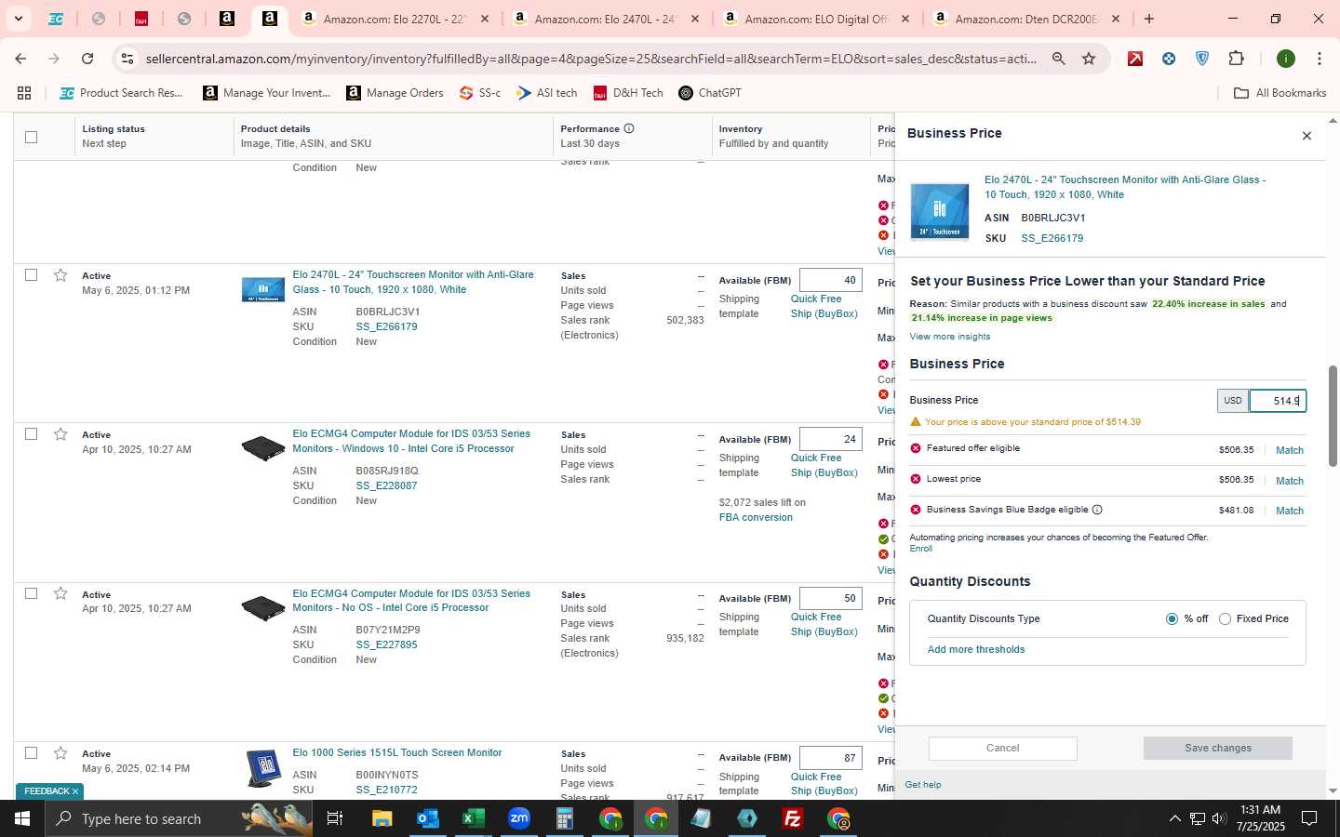Open Elo 1000 Series 1515L Touch Screen Monitor title
This screenshot has height=837, width=1340.
tap(396, 753)
